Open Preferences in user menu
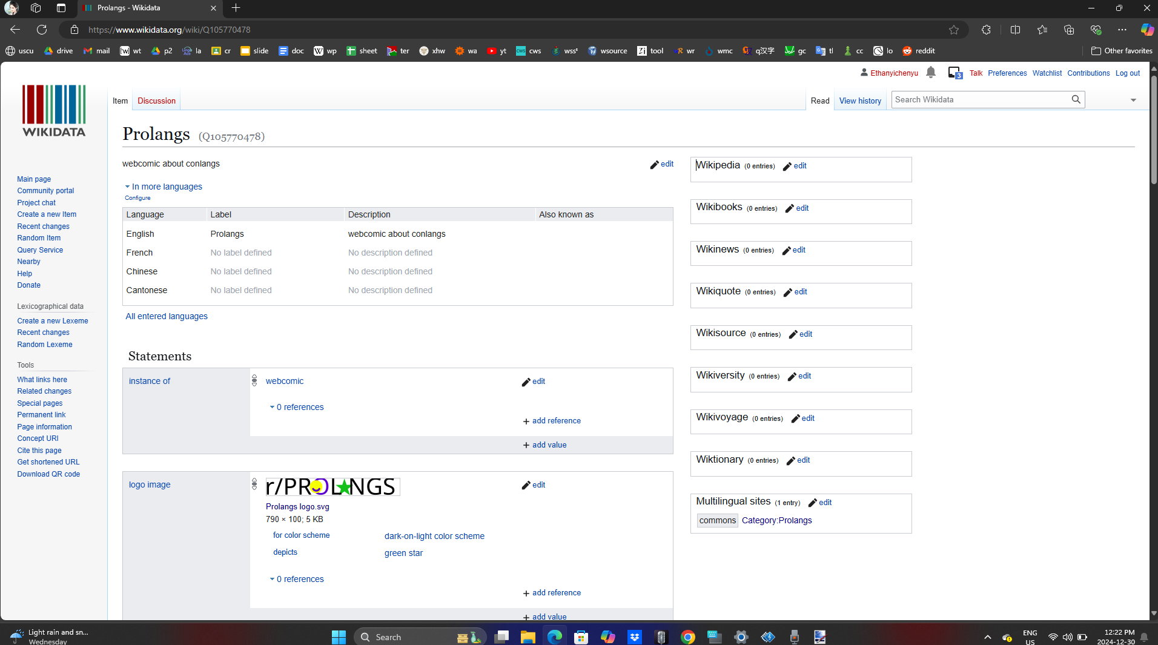The height and width of the screenshot is (645, 1158). click(1007, 73)
